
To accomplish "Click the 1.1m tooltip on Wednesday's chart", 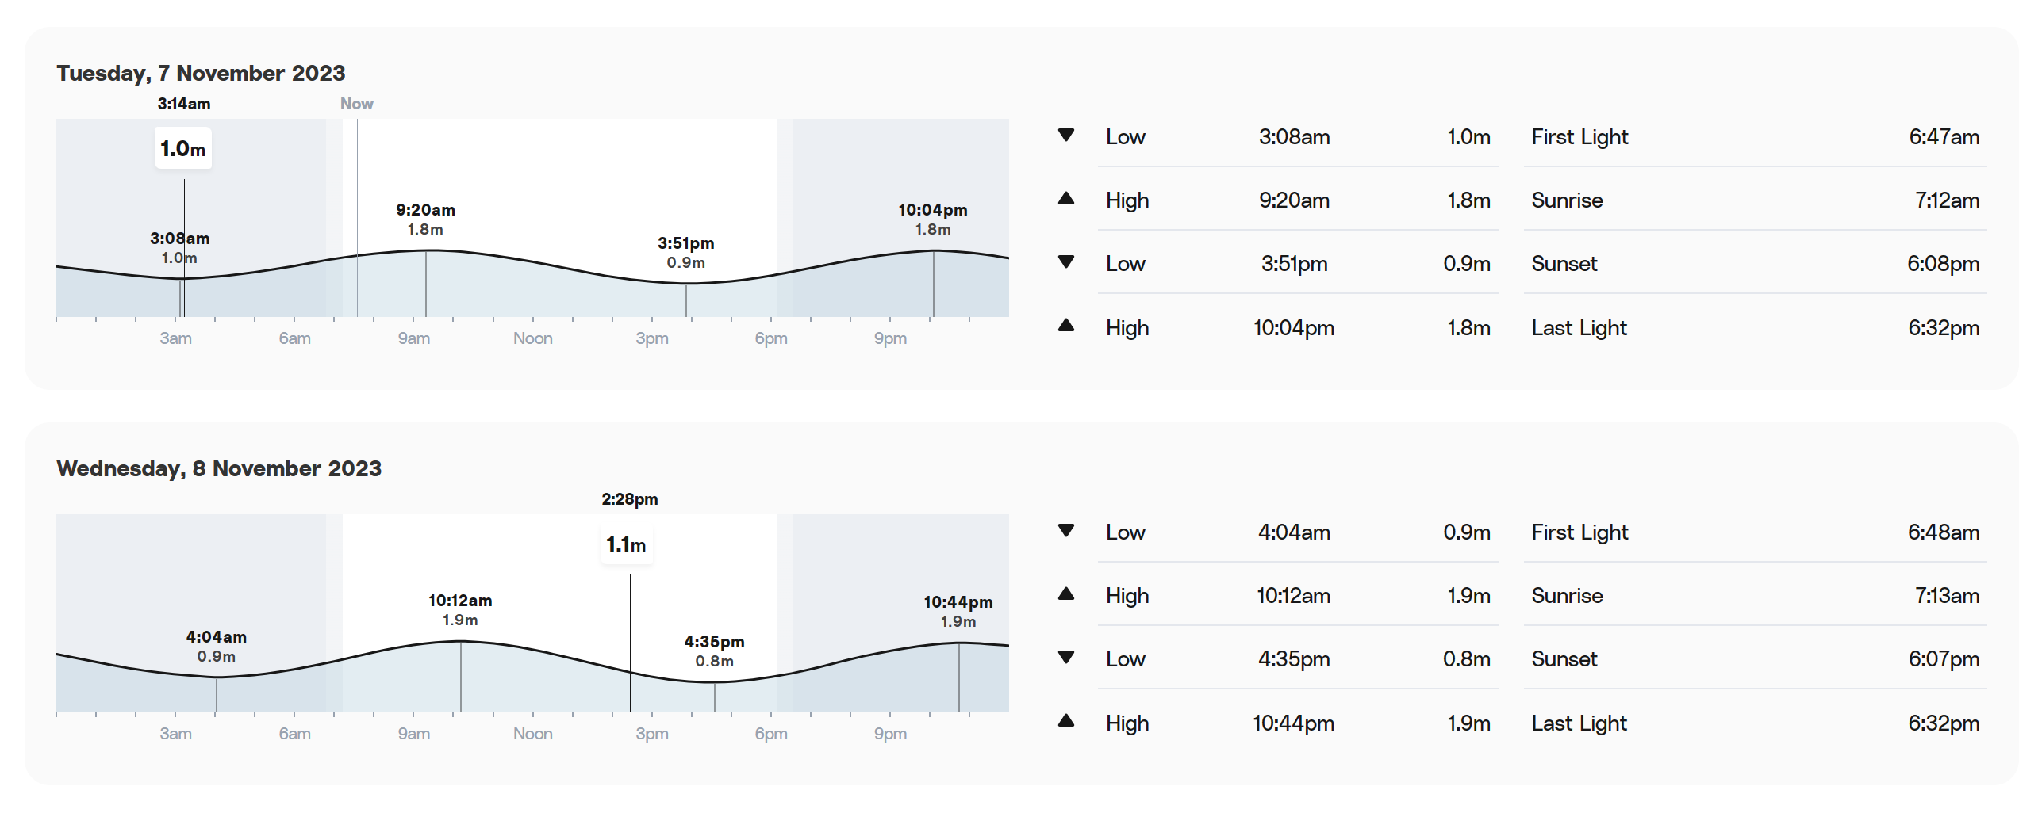I will pyautogui.click(x=626, y=544).
